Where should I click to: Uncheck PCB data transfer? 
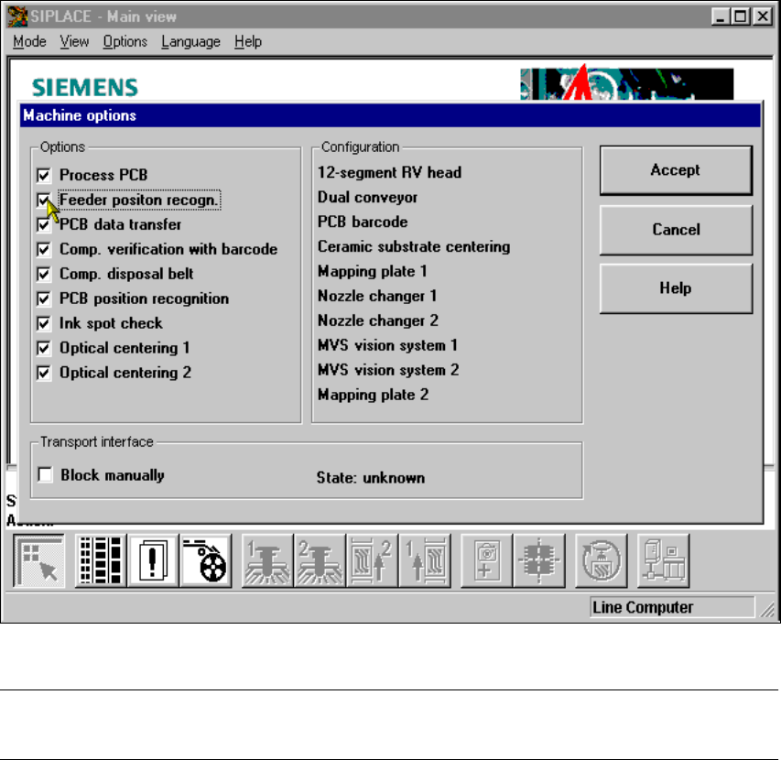[x=44, y=224]
